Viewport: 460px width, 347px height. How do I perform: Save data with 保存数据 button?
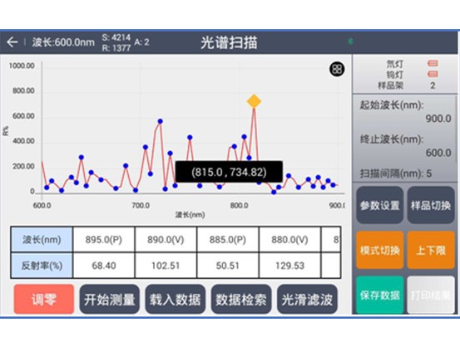pyautogui.click(x=380, y=295)
